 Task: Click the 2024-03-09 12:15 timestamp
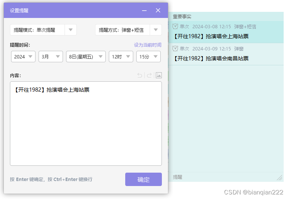pyautogui.click(x=212, y=49)
